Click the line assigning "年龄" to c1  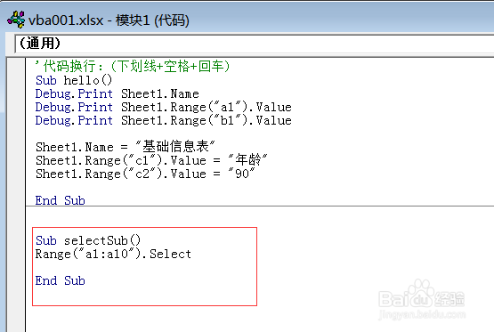tap(151, 160)
